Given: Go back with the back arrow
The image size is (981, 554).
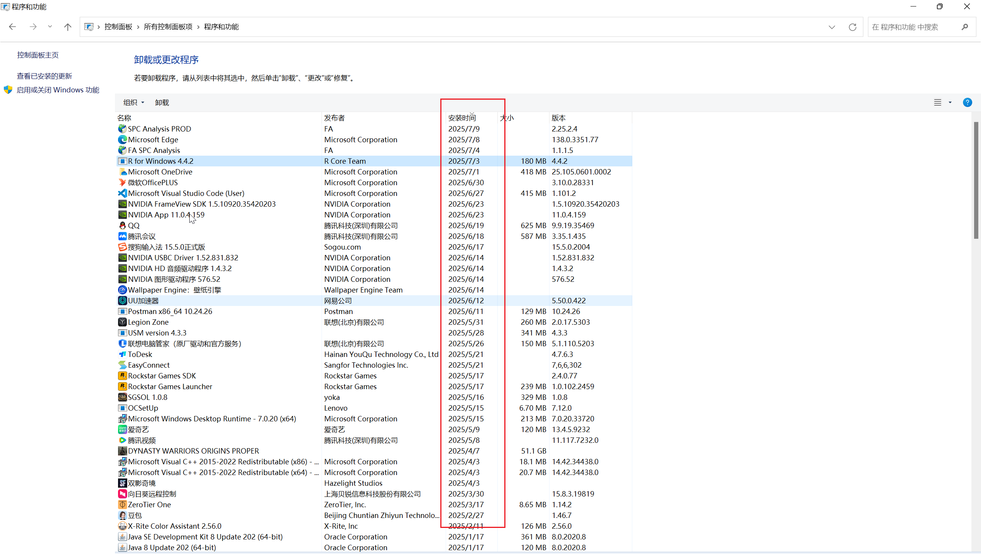Looking at the screenshot, I should pyautogui.click(x=12, y=27).
